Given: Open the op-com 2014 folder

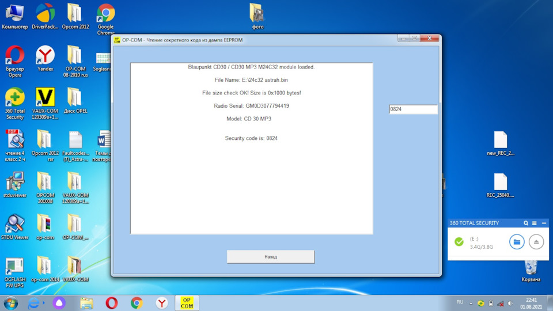Looking at the screenshot, I should [x=45, y=269].
